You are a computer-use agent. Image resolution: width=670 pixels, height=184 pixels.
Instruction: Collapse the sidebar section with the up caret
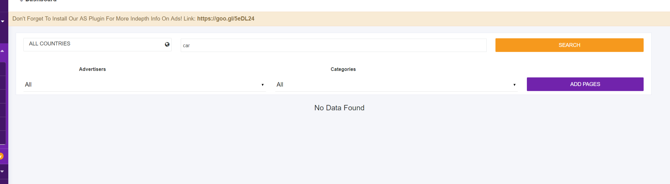(x=2, y=51)
